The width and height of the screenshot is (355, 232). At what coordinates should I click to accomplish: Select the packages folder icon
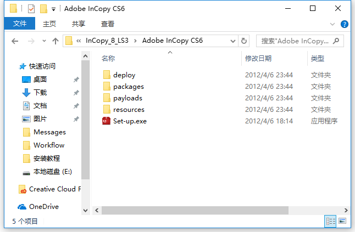(107, 86)
